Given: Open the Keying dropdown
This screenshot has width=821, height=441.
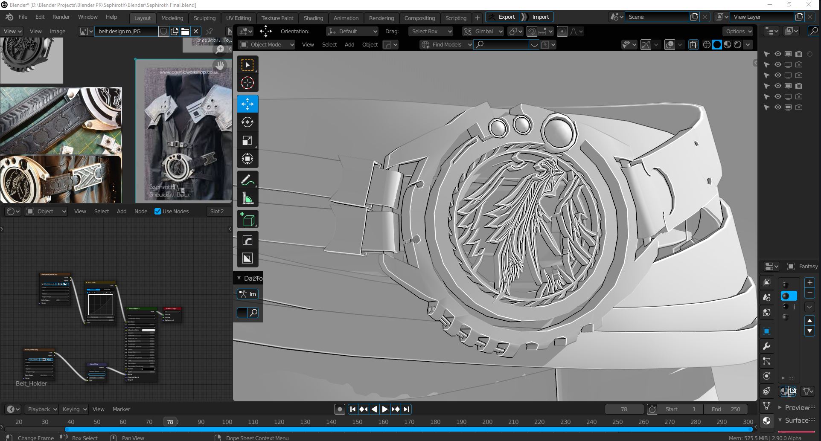Looking at the screenshot, I should 73,409.
